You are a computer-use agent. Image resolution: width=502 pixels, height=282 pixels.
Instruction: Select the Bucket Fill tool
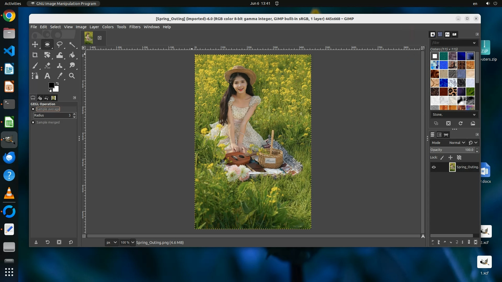pyautogui.click(x=72, y=55)
